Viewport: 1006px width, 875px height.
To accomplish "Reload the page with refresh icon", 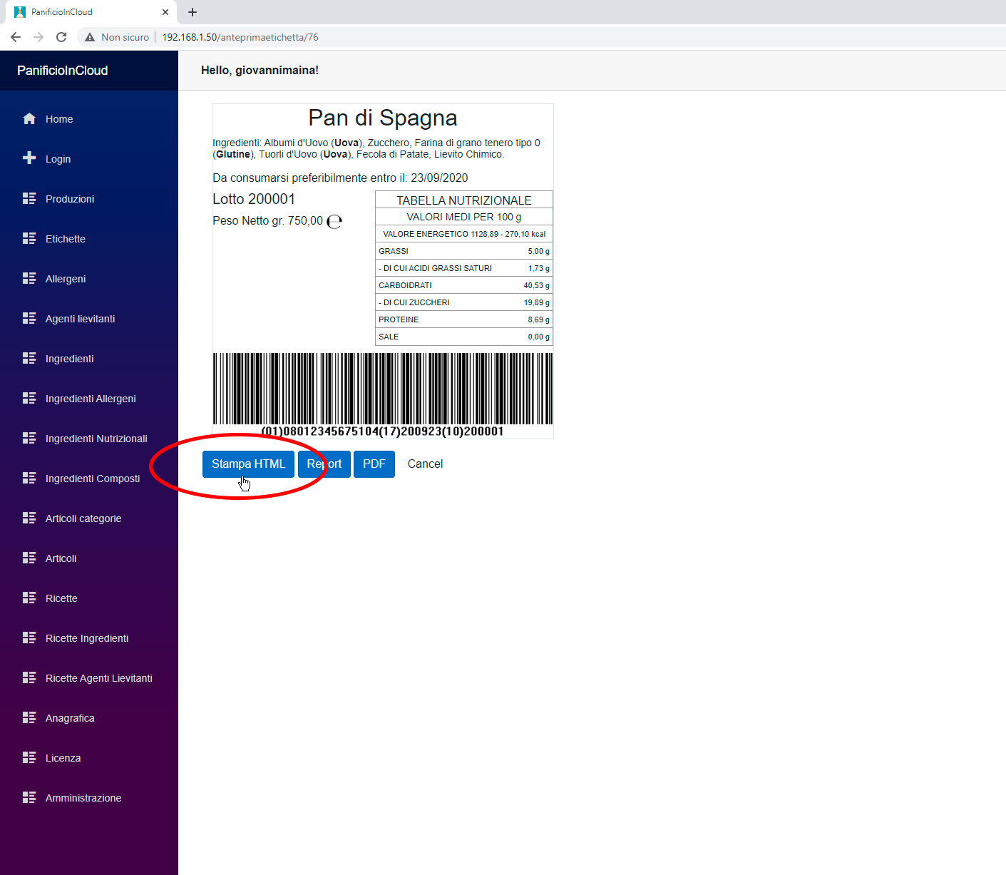I will 61,37.
